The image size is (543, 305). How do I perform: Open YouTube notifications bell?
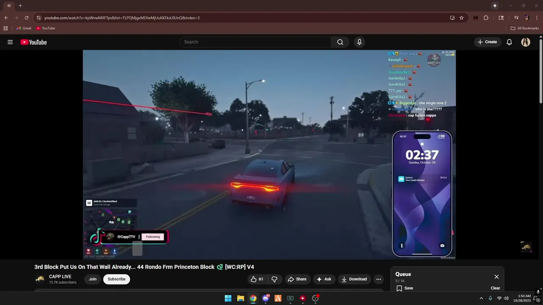click(509, 42)
